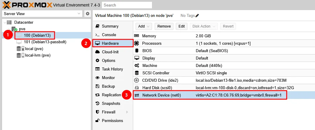Image resolution: width=315 pixels, height=130 pixels.
Task: Click the Machine gears icon
Action: click(136, 65)
